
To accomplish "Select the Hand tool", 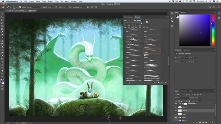I will (2, 71).
